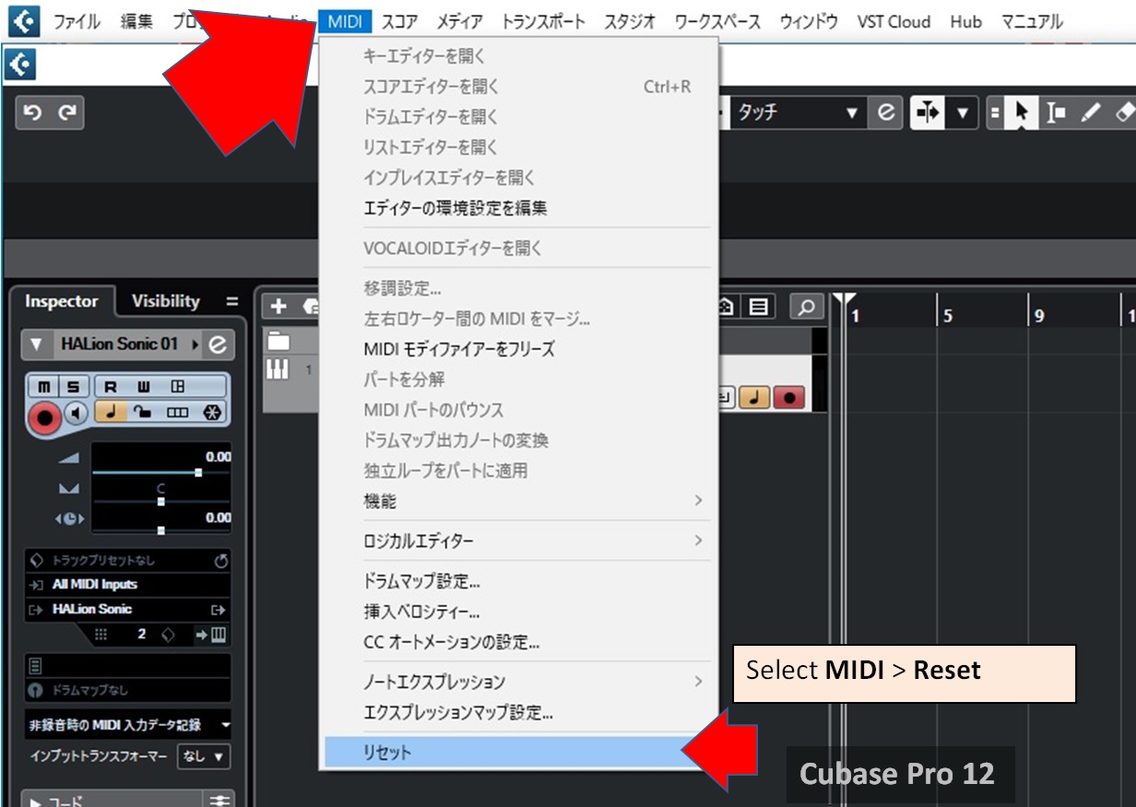Toggle the Auto-Scroll button in the toolbar

(928, 112)
